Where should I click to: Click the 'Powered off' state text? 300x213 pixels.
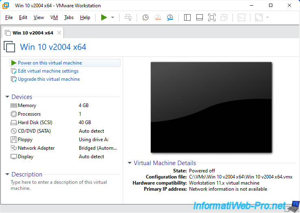point(202,170)
